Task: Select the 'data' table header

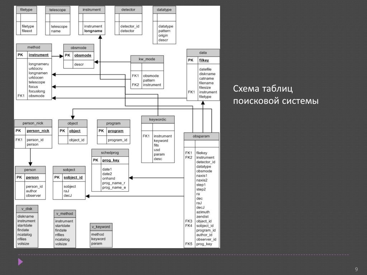Action: click(x=203, y=53)
